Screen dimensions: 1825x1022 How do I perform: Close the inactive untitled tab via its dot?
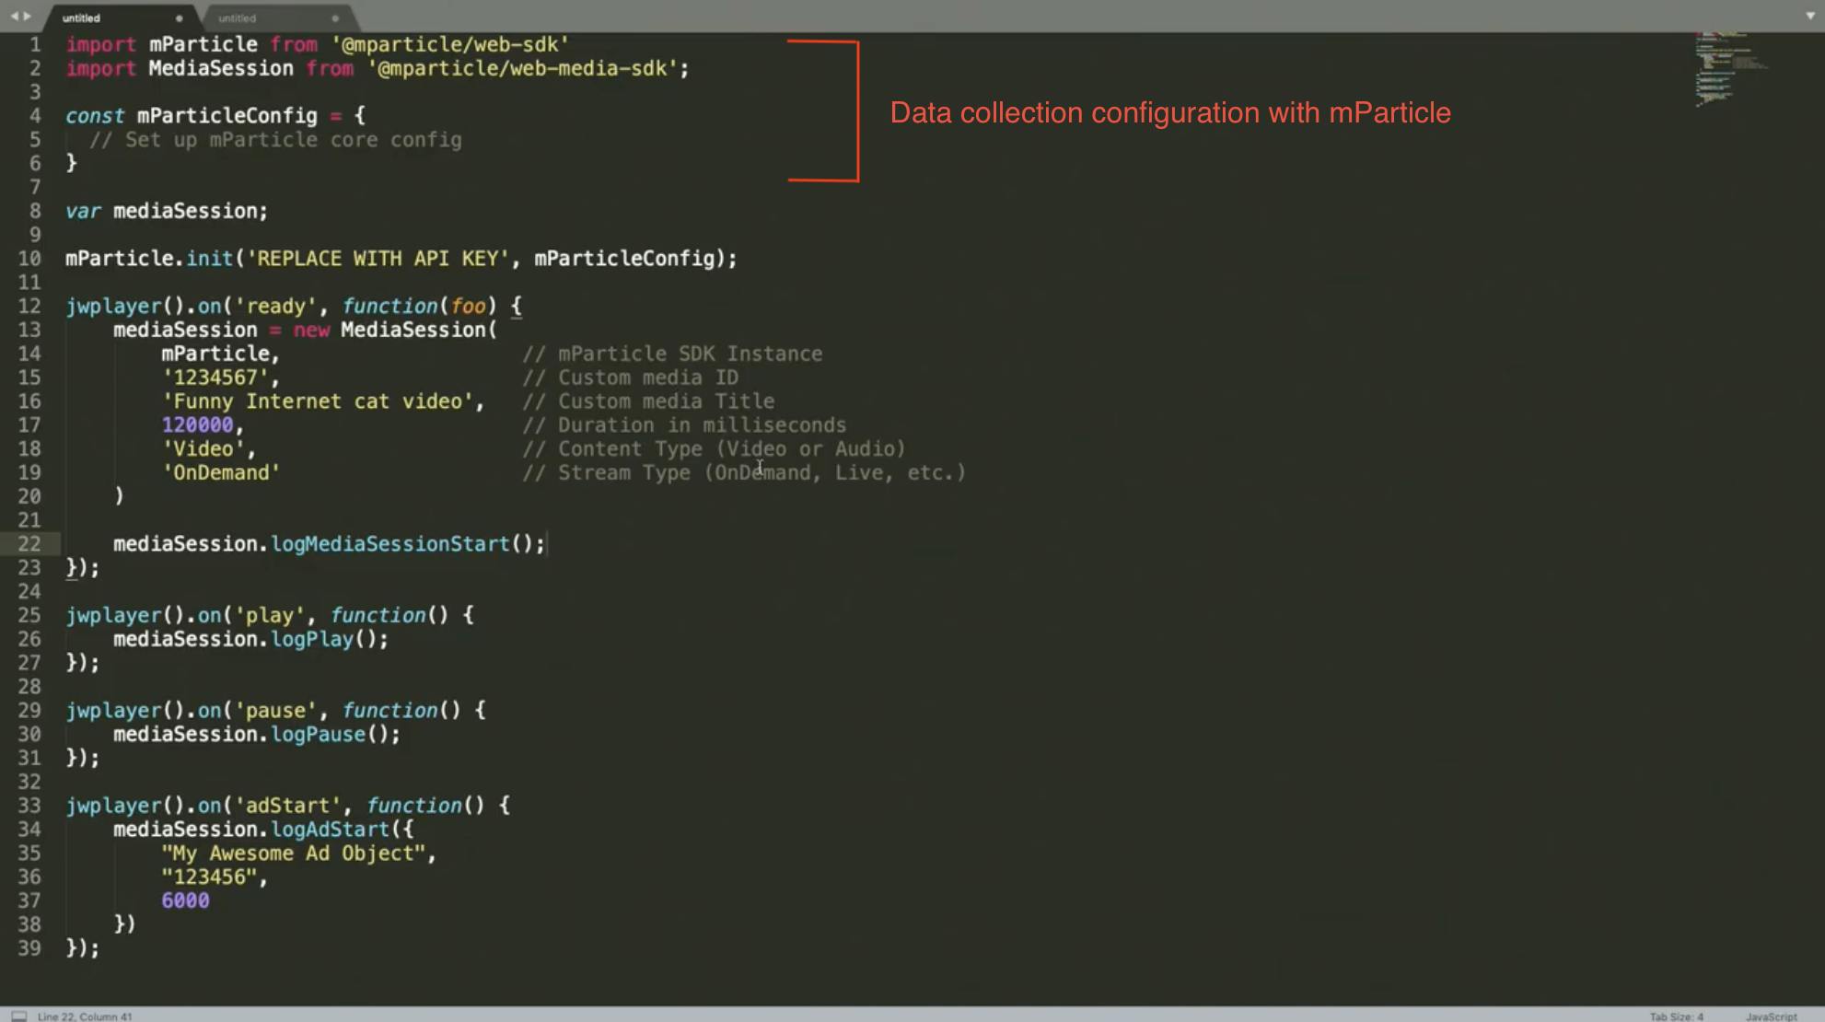[x=335, y=18]
